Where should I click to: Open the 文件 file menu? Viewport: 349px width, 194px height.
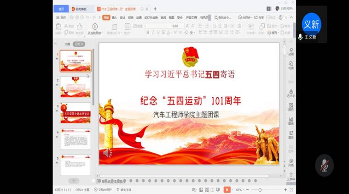coord(61,17)
